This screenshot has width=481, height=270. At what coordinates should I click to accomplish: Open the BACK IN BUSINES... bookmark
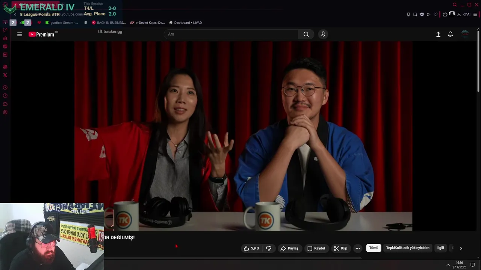pyautogui.click(x=109, y=22)
